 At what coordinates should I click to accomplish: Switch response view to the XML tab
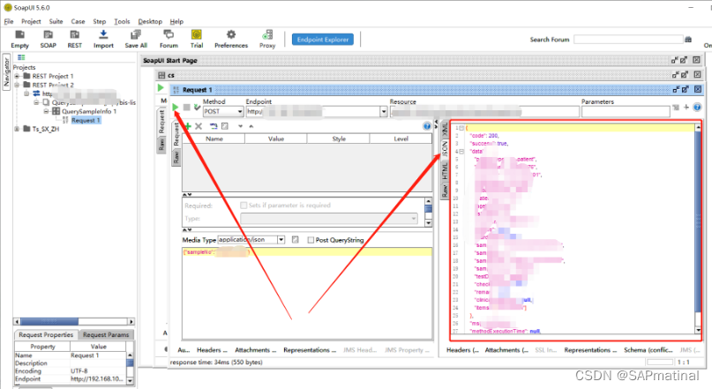(x=445, y=130)
